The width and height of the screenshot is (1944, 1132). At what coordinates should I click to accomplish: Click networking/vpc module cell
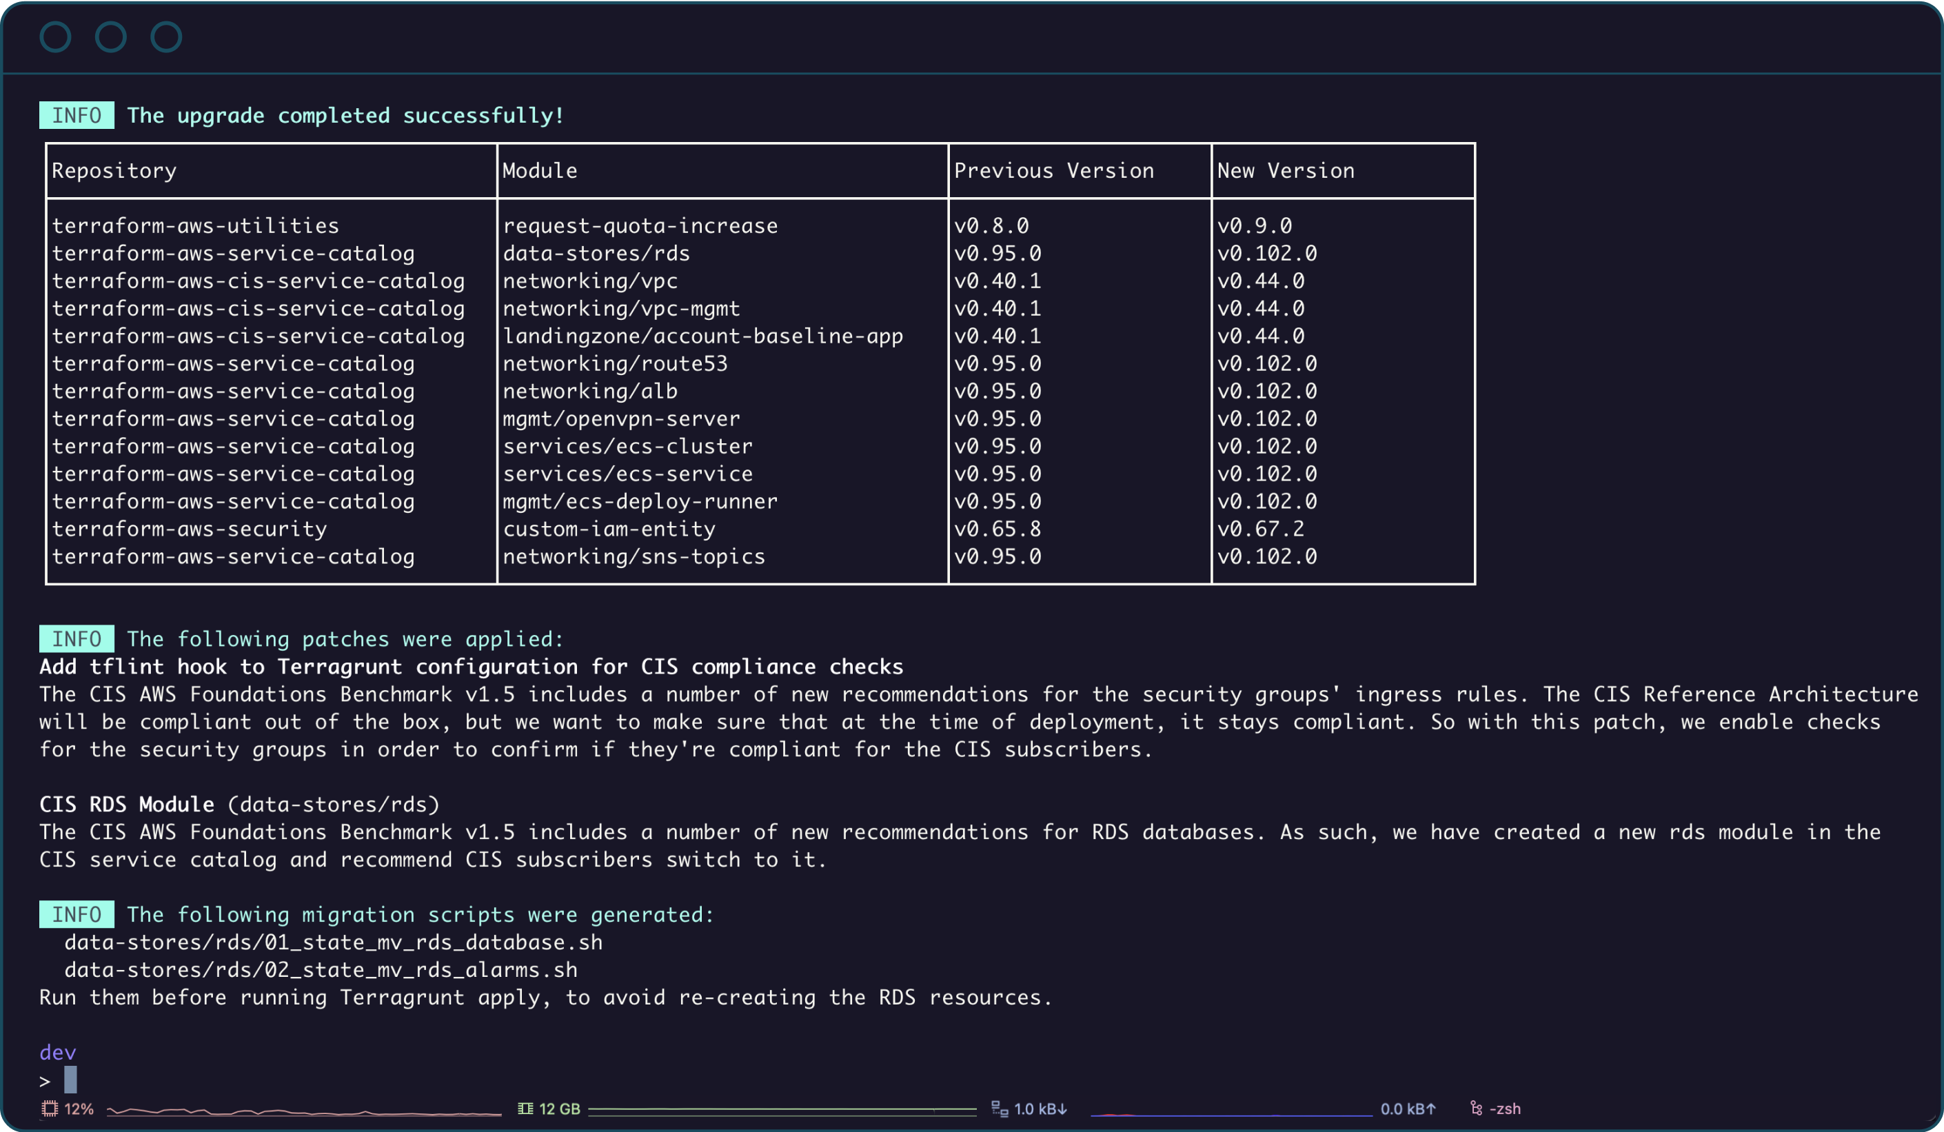pyautogui.click(x=590, y=281)
